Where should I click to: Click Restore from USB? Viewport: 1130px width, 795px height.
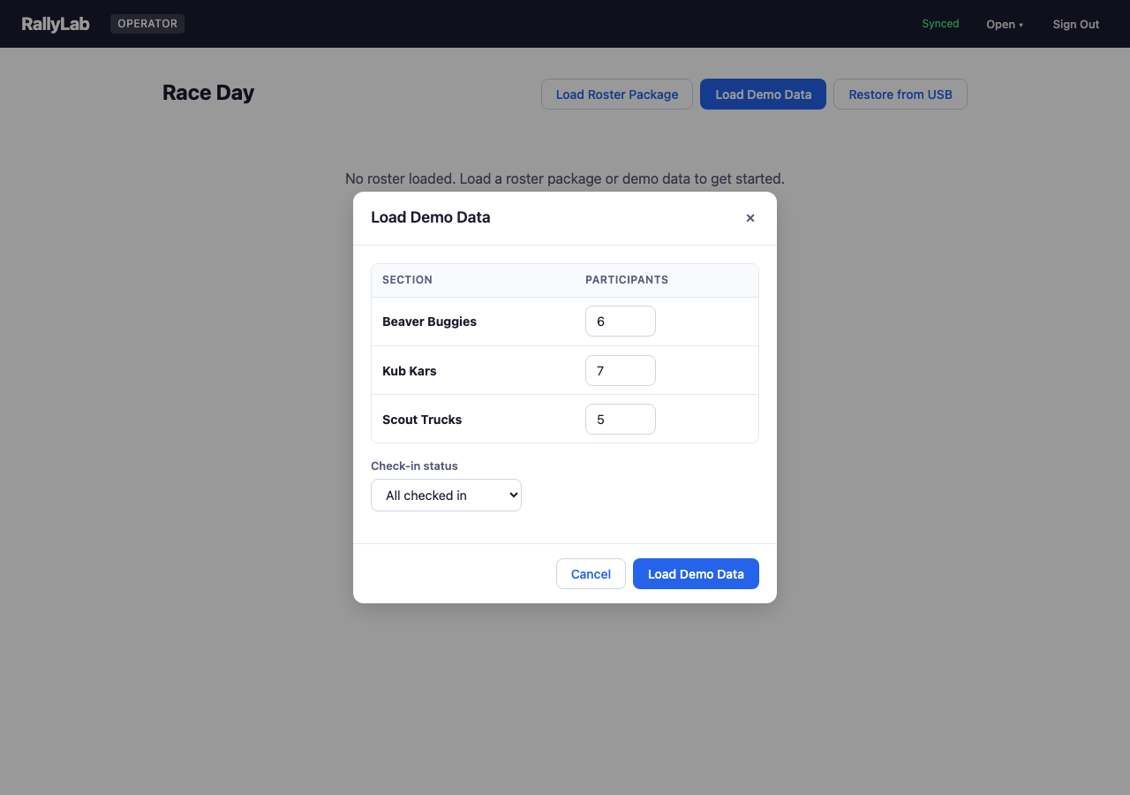click(x=900, y=94)
